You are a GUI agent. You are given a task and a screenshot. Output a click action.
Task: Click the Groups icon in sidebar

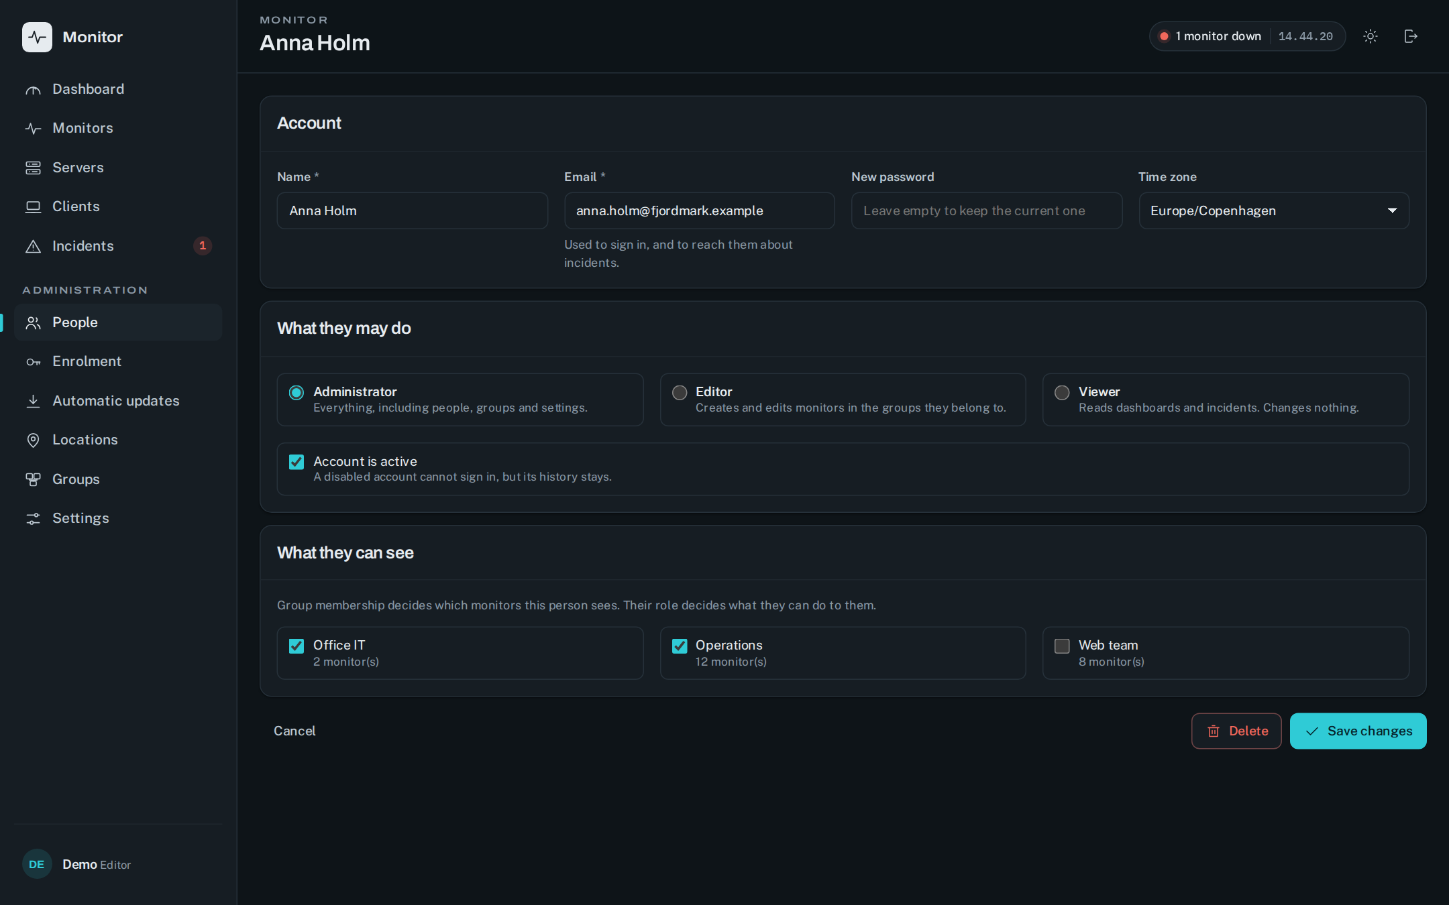pyautogui.click(x=33, y=479)
